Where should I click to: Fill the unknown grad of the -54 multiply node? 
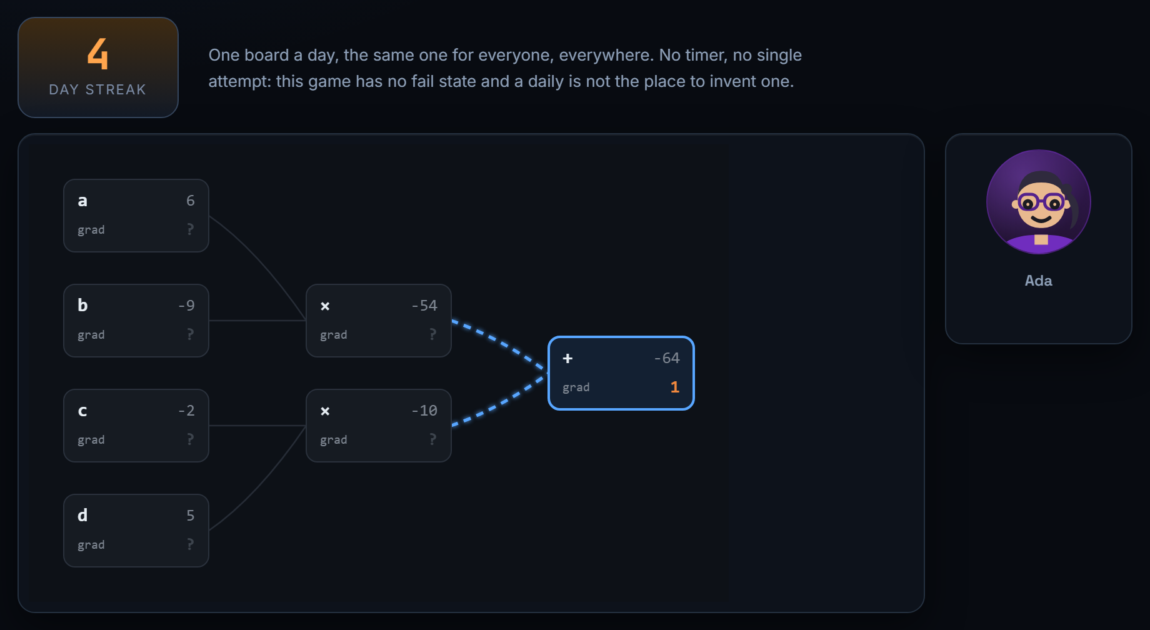(x=432, y=334)
